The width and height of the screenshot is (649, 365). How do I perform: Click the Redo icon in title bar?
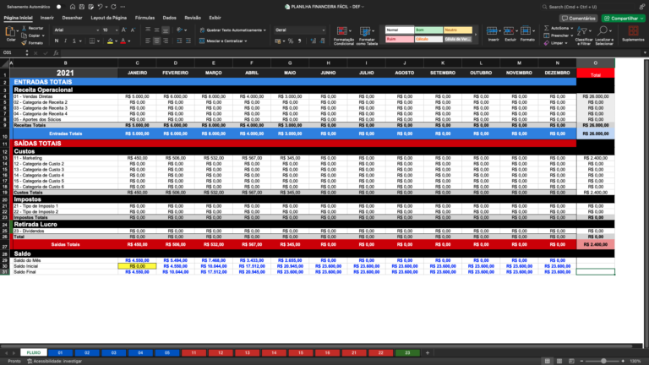coord(113,7)
